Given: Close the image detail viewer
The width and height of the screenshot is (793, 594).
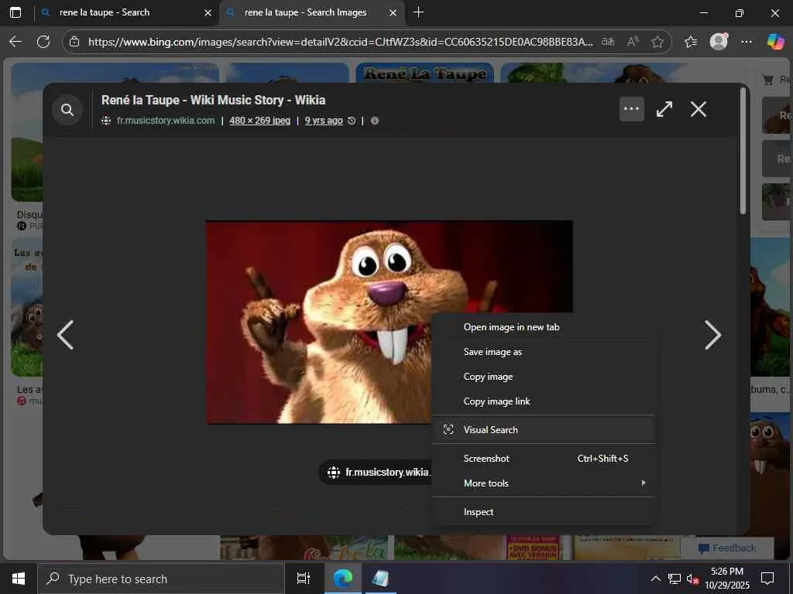Looking at the screenshot, I should point(698,109).
